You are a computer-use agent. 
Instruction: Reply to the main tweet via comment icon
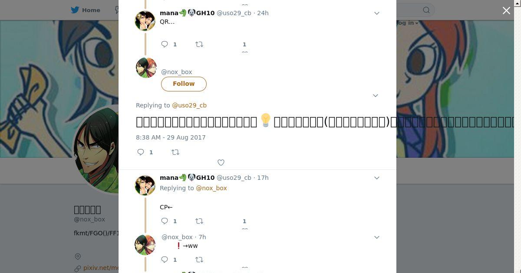point(141,152)
